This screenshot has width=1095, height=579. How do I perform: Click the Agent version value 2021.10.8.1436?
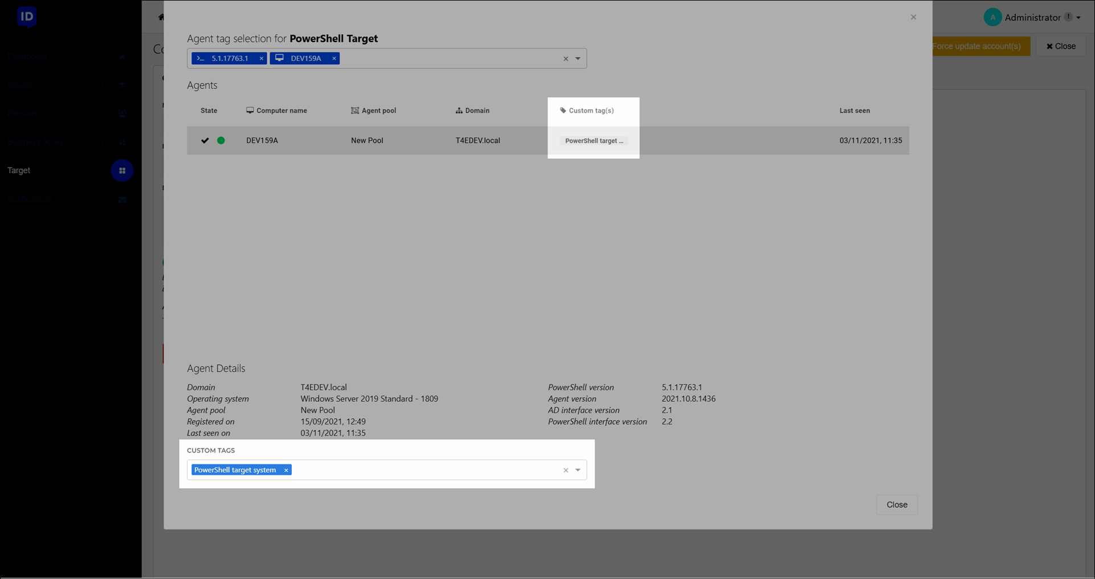688,399
